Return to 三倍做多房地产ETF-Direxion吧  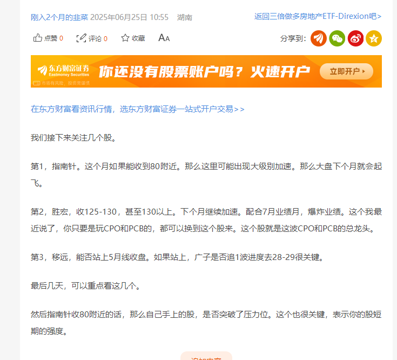pyautogui.click(x=318, y=16)
